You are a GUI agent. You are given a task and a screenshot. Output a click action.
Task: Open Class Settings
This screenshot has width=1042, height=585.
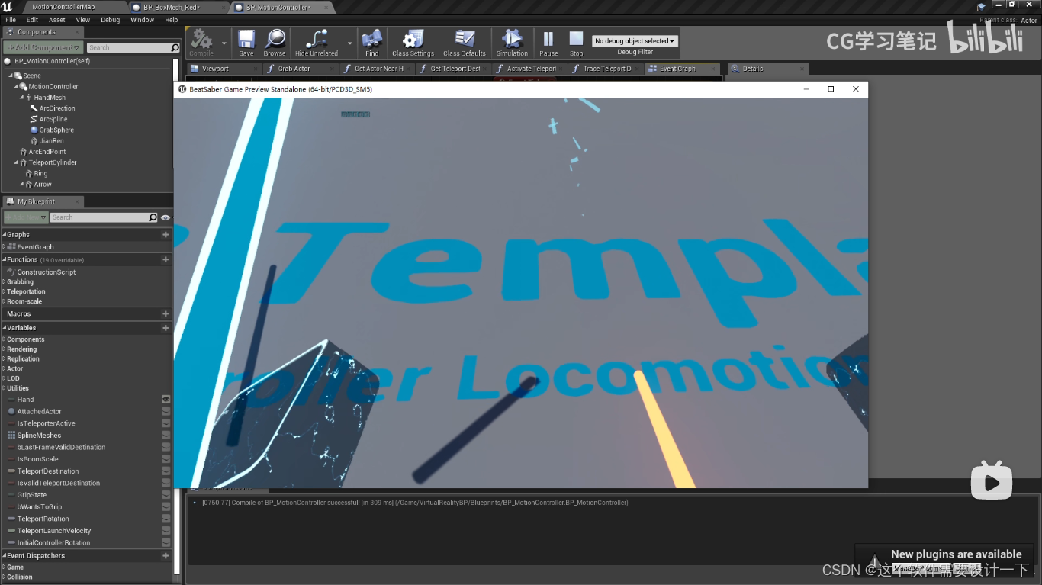[413, 43]
